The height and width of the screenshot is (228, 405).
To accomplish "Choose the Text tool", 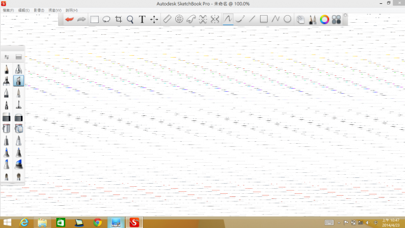I will coord(142,20).
